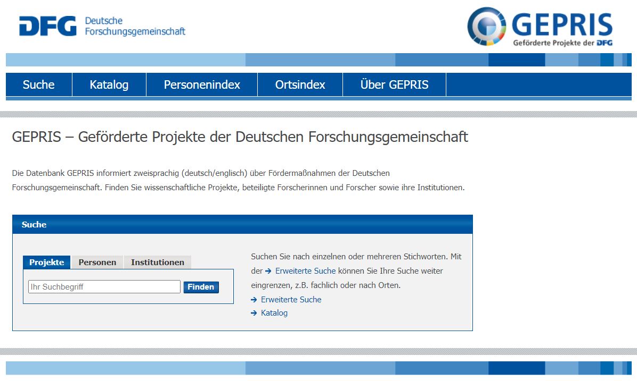The height and width of the screenshot is (381, 637).
Task: Open the Suche menu item
Action: tap(38, 84)
